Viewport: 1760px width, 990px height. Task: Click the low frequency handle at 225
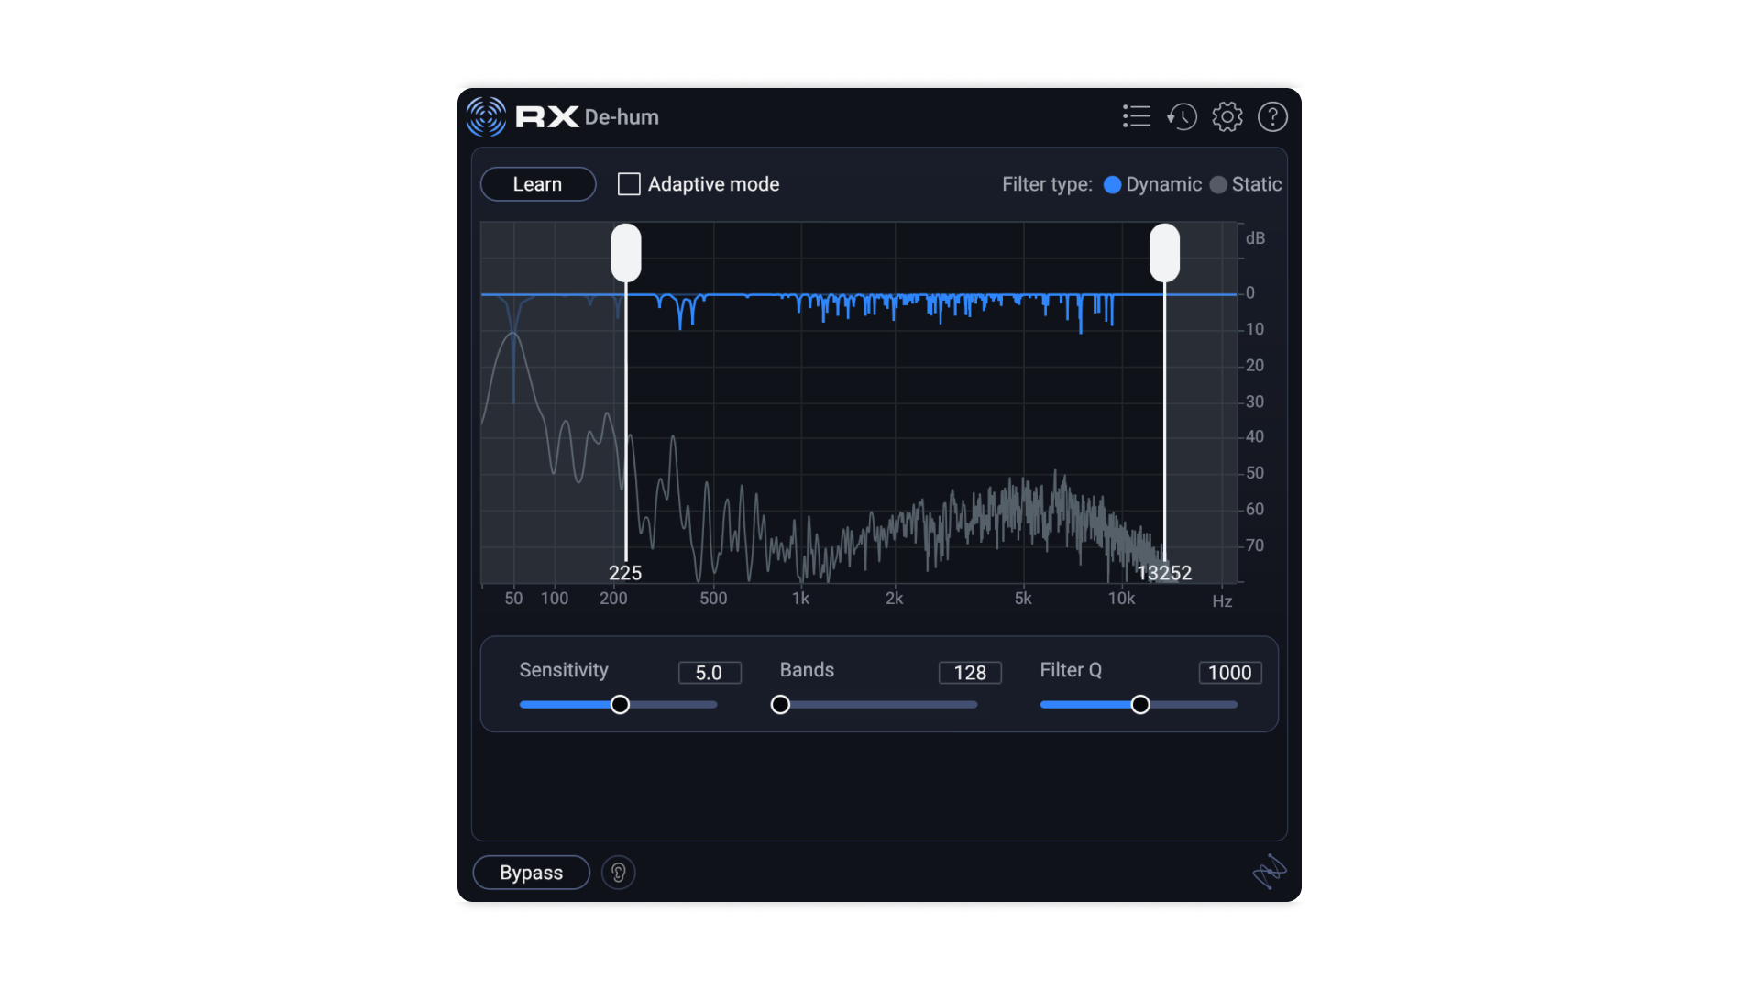626,253
